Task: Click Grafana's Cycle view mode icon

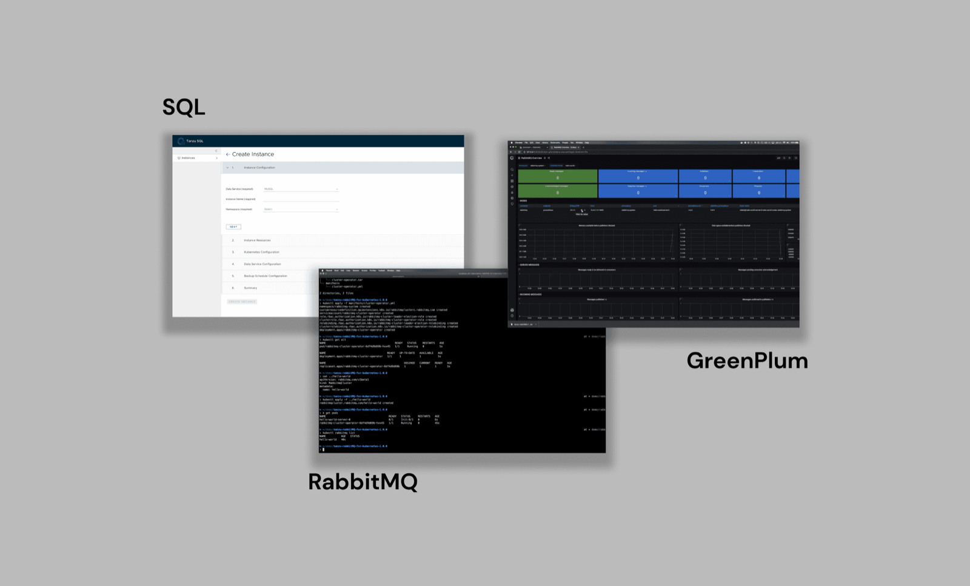Action: pyautogui.click(x=796, y=158)
